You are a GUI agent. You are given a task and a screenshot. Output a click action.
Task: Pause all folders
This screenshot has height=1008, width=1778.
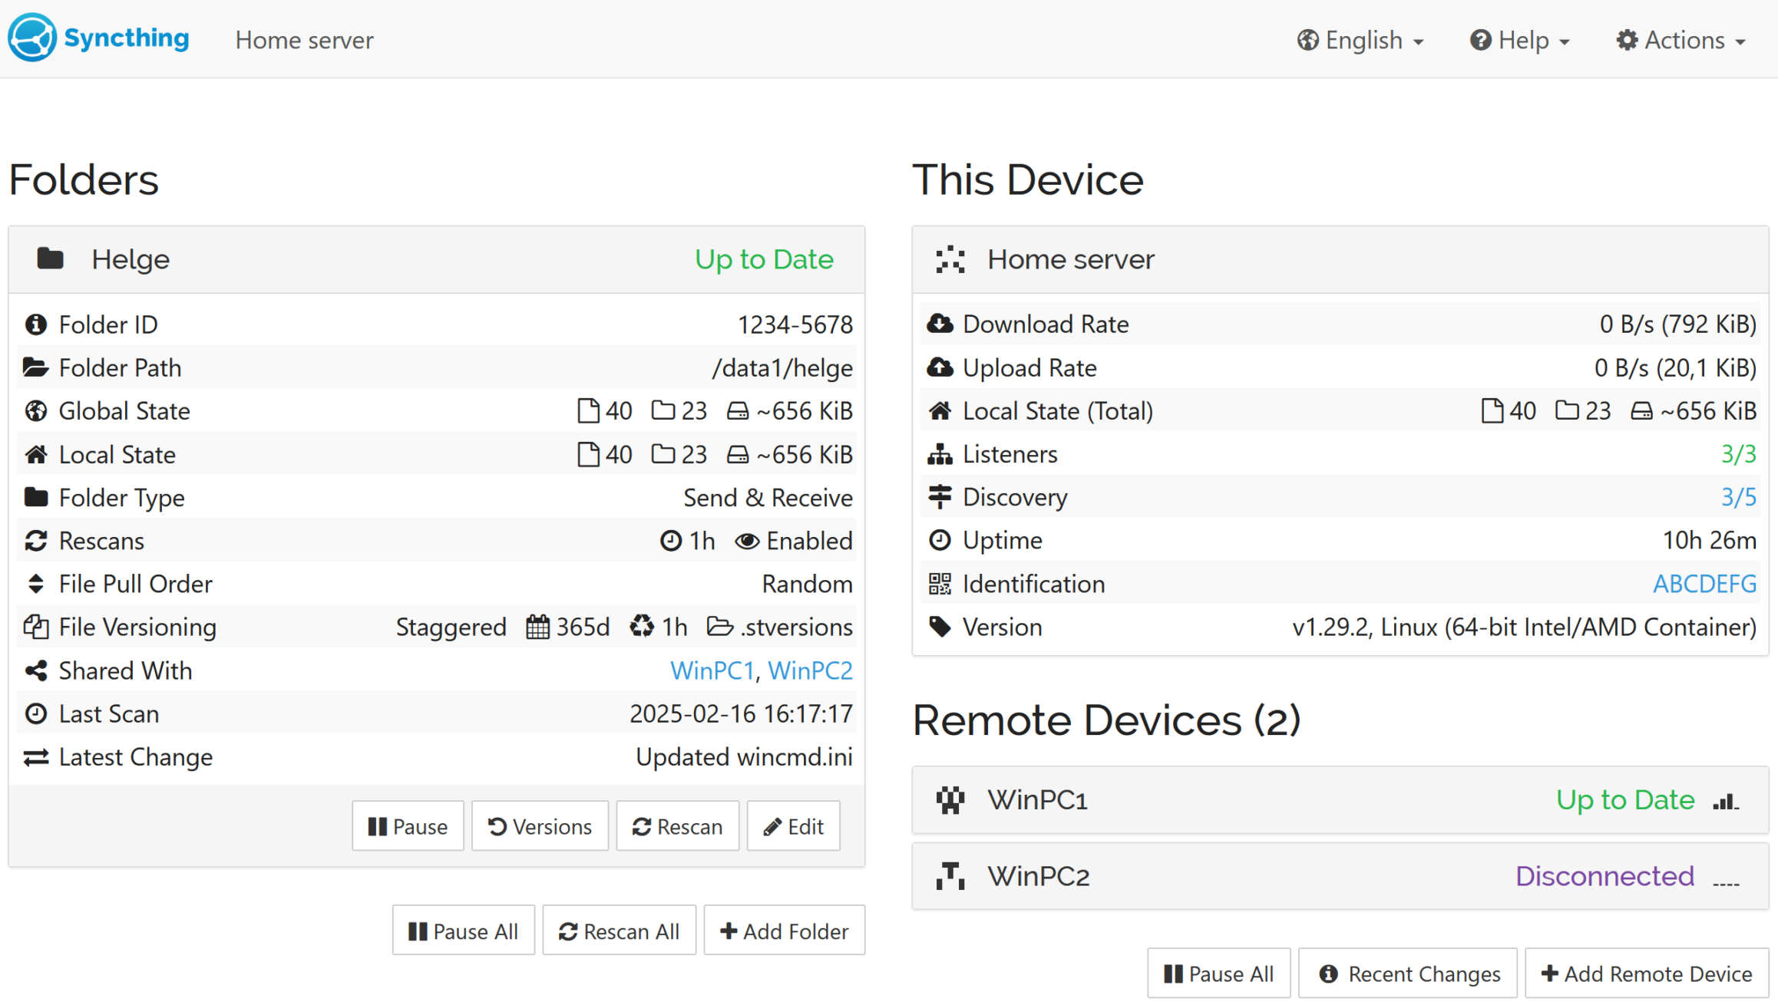(x=463, y=931)
